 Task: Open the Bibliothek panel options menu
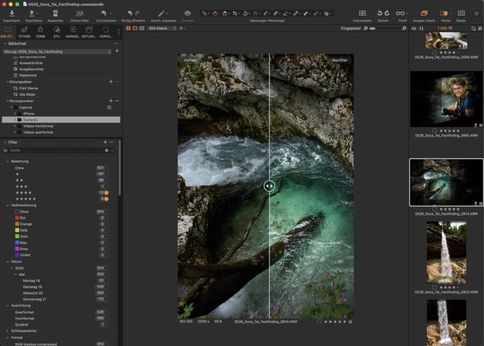pyautogui.click(x=116, y=43)
